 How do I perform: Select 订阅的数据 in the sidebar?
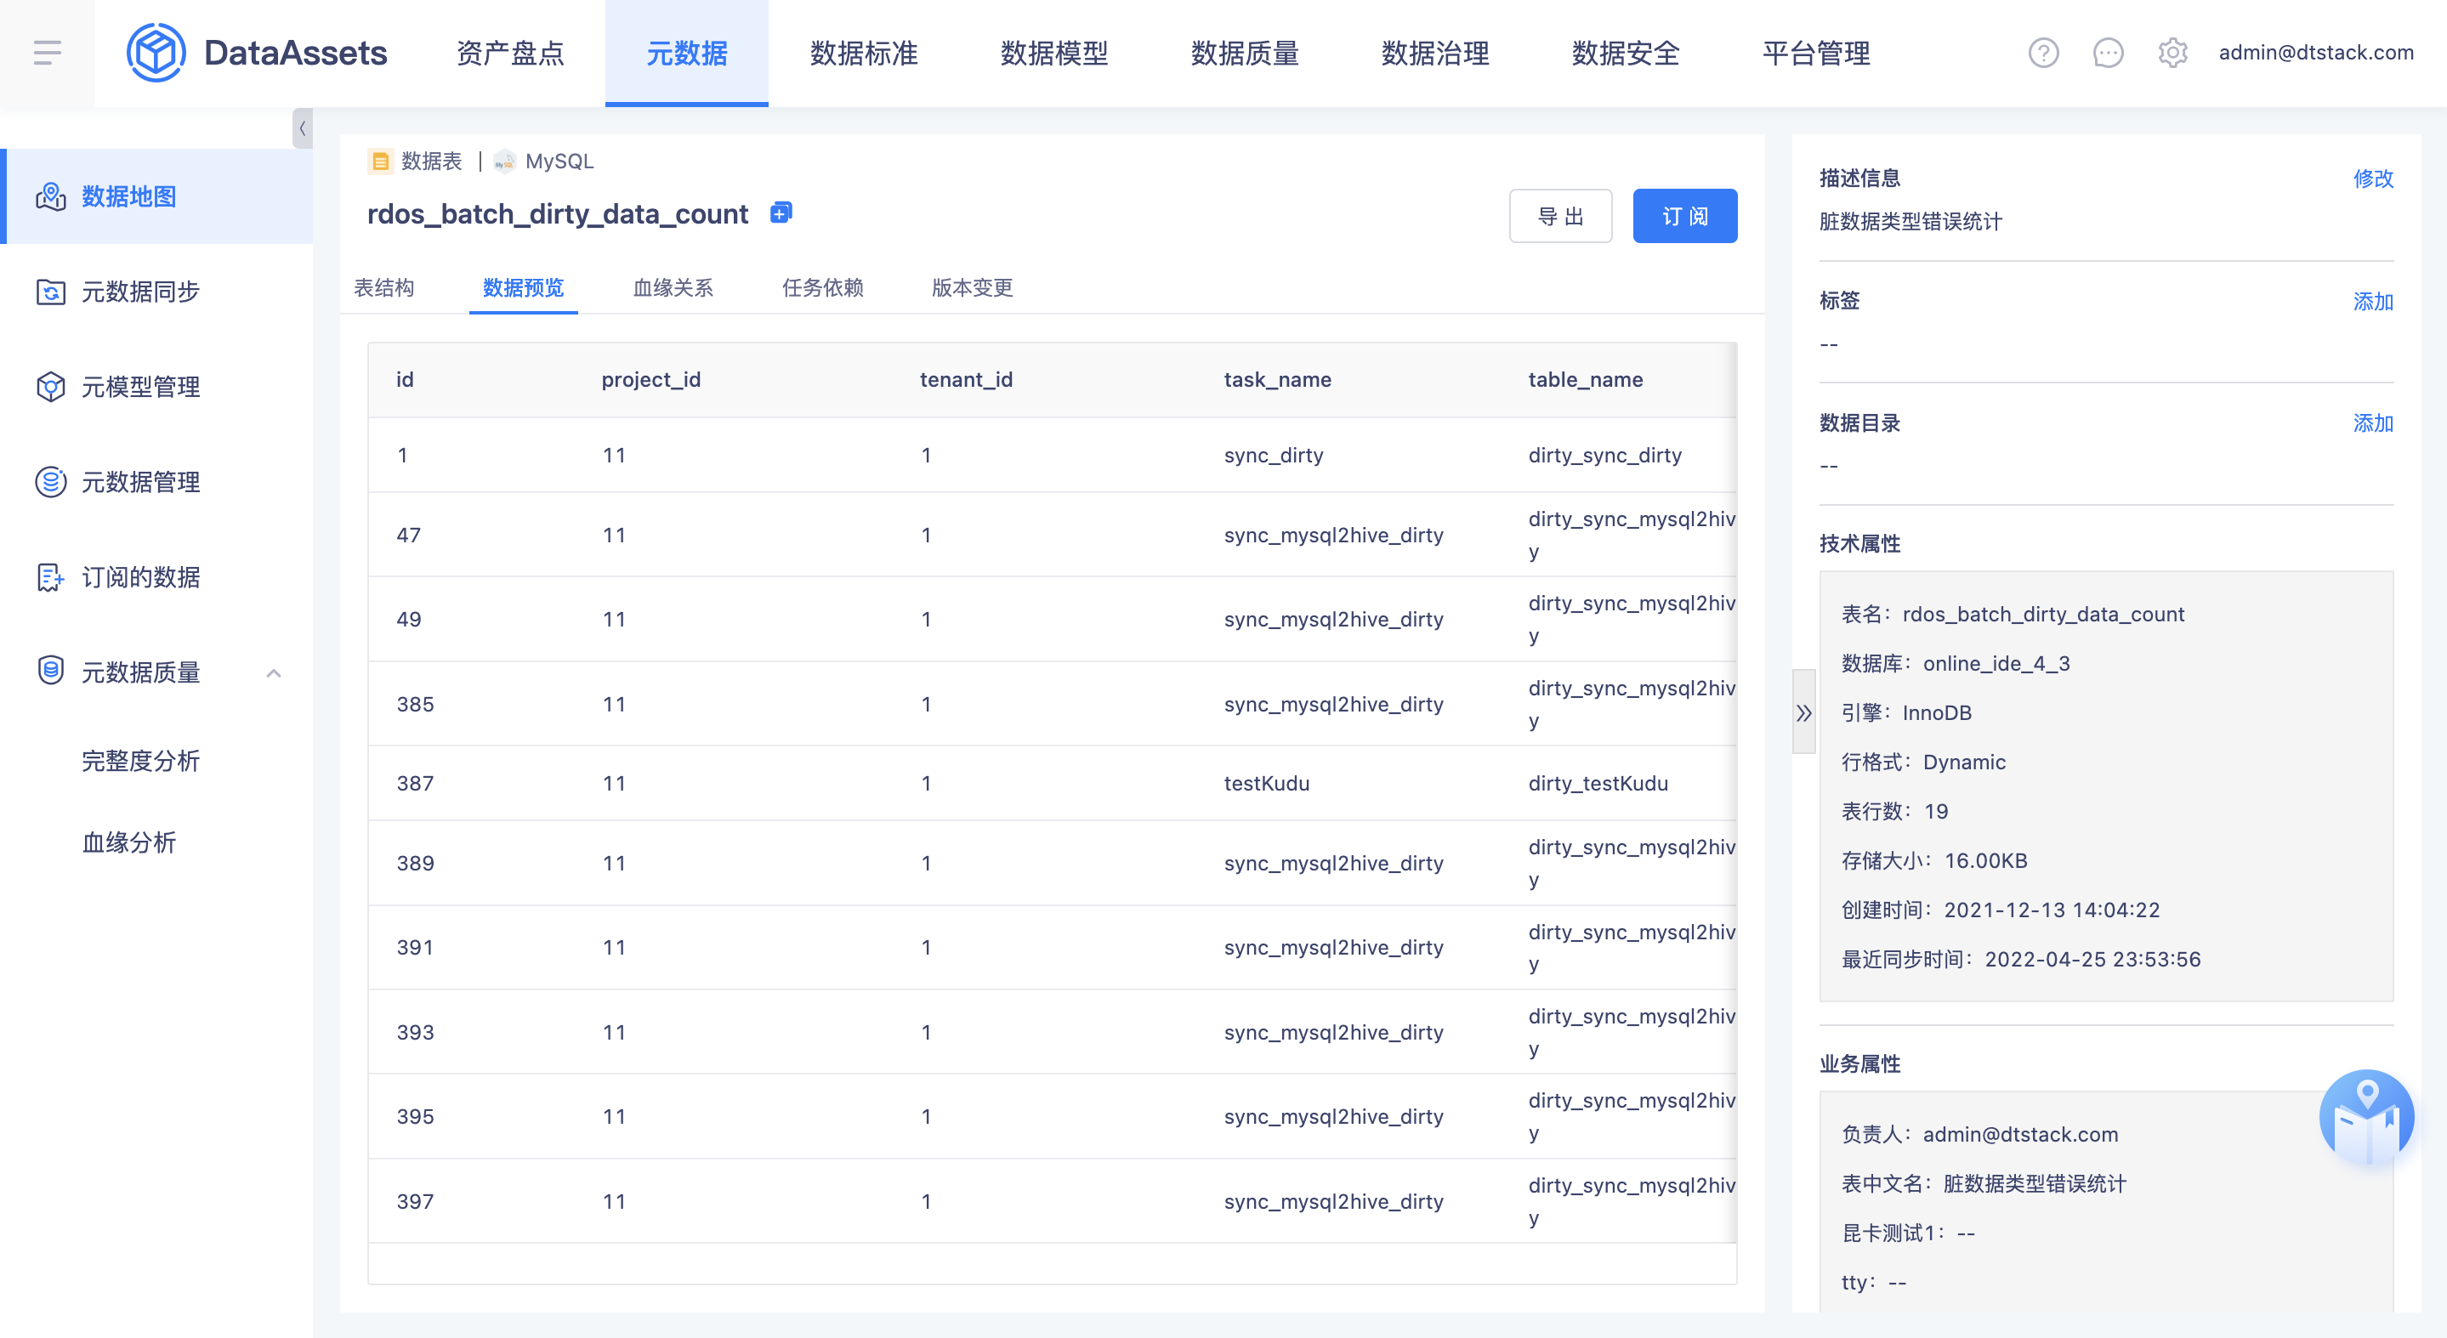156,576
